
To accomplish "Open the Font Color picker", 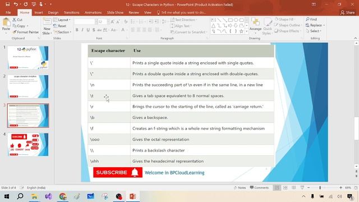I will pos(123,30).
